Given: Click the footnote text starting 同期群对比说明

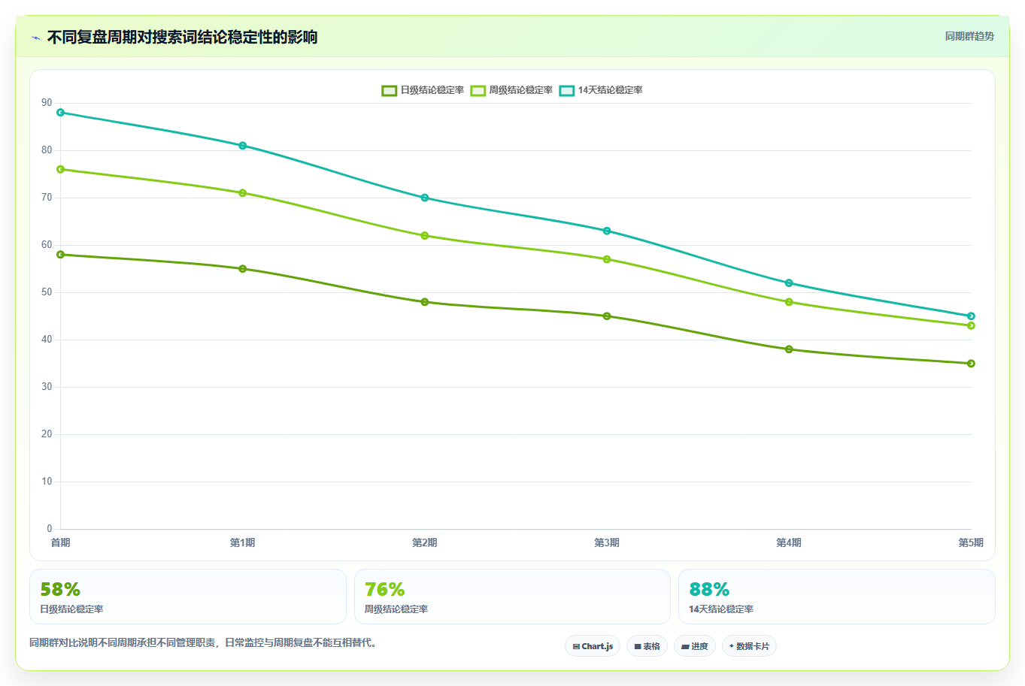Looking at the screenshot, I should 203,643.
